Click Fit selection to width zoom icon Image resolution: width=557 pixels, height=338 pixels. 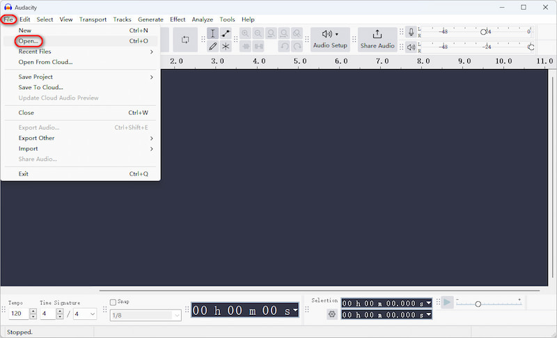tap(271, 33)
